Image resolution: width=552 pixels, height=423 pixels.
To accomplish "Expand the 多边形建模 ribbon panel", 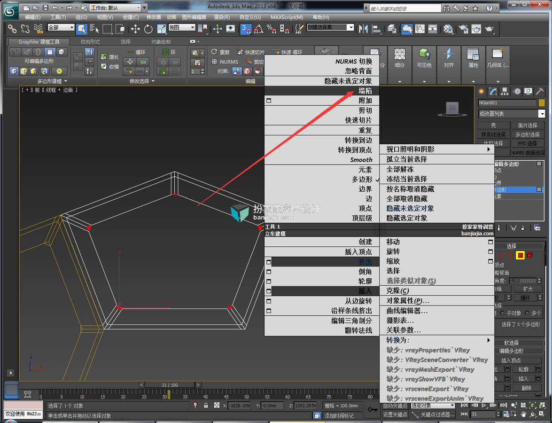I will pyautogui.click(x=53, y=81).
